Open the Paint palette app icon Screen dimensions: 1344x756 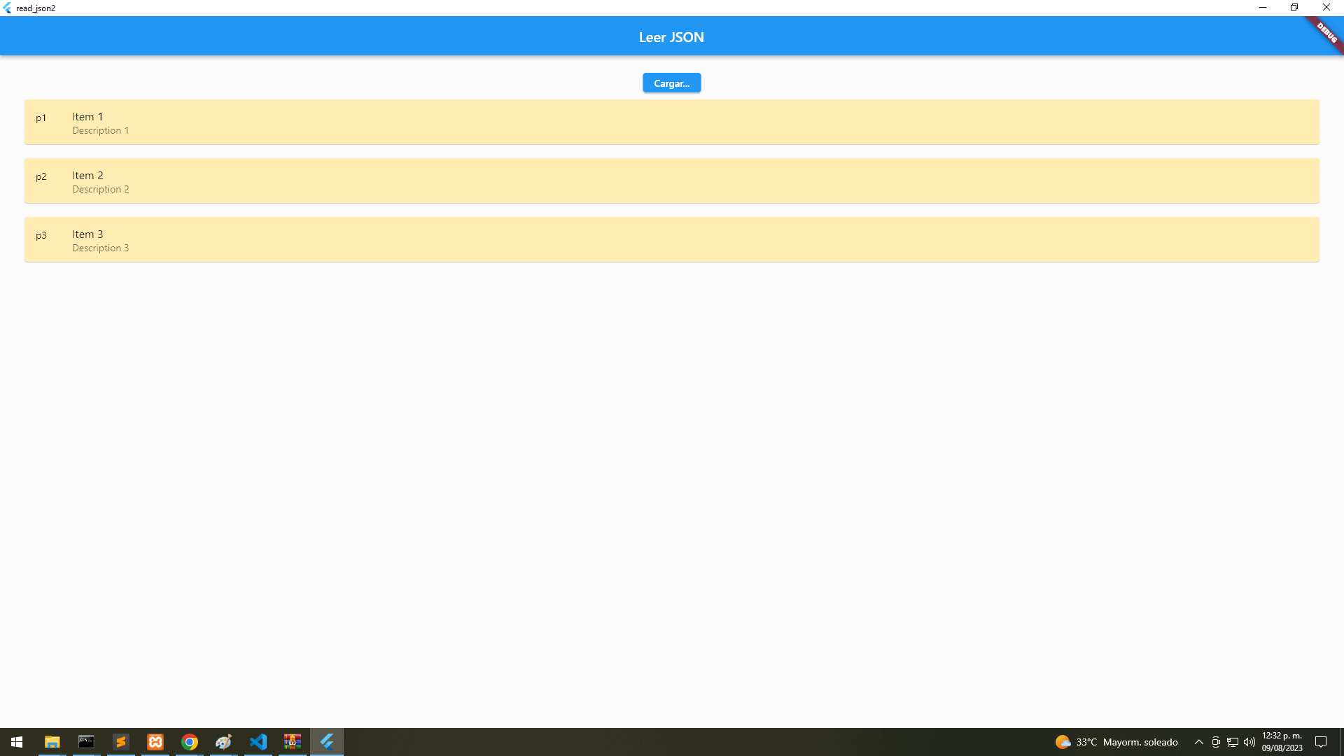[x=224, y=742]
